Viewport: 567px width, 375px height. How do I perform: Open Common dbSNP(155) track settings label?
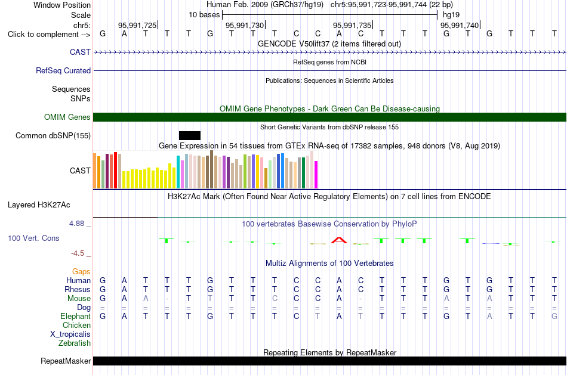(53, 135)
